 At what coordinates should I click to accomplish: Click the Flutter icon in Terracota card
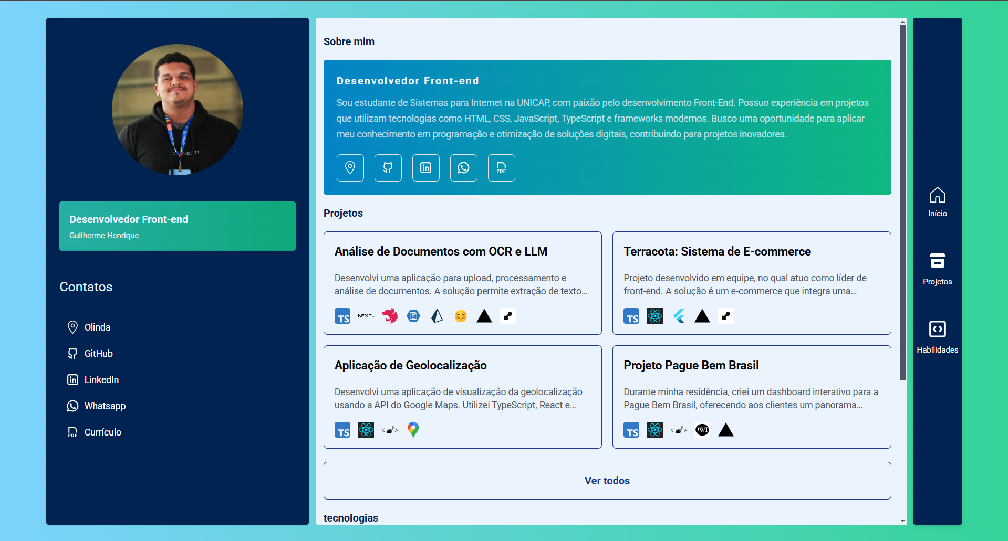pos(679,316)
